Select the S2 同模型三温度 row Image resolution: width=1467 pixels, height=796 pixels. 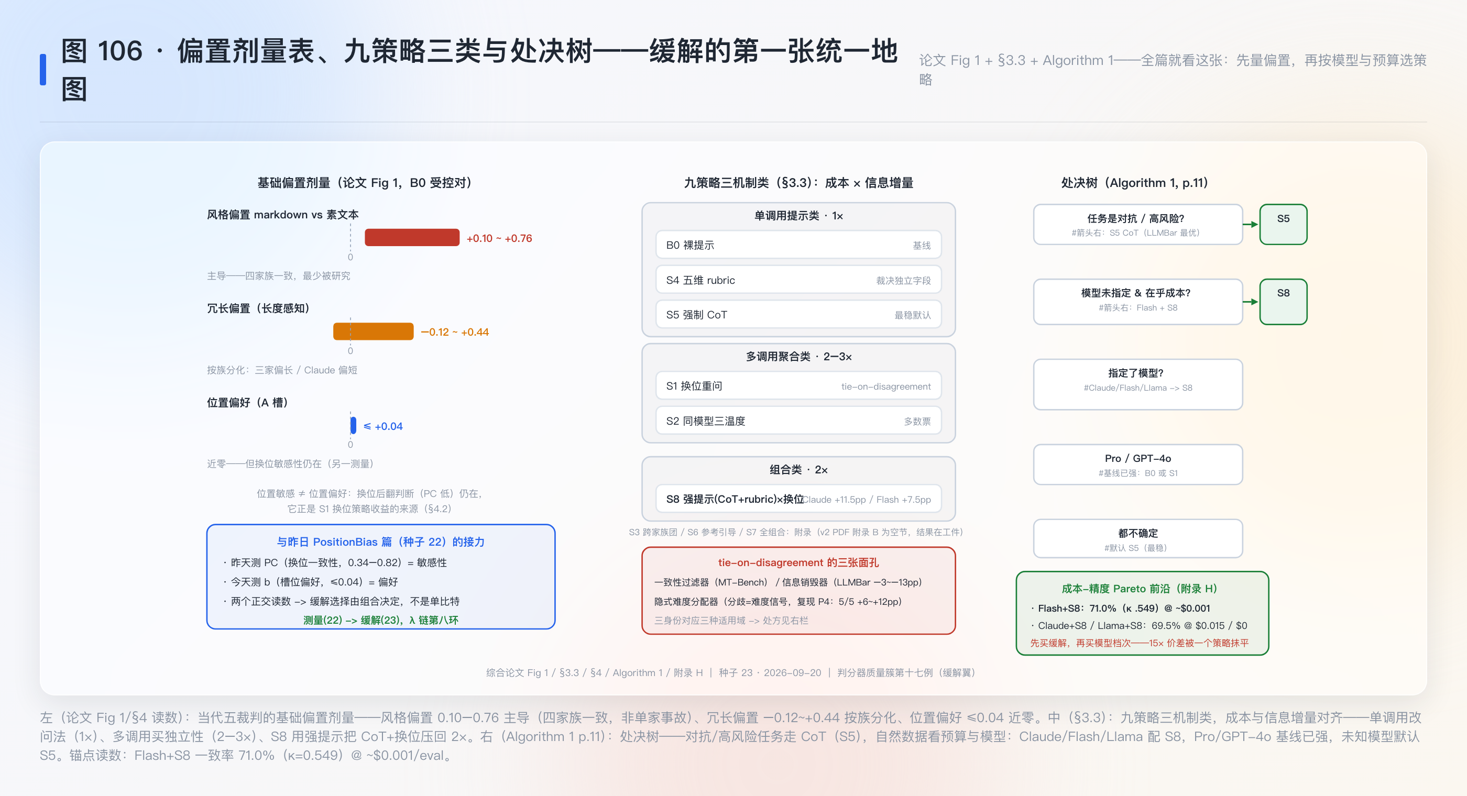point(798,421)
